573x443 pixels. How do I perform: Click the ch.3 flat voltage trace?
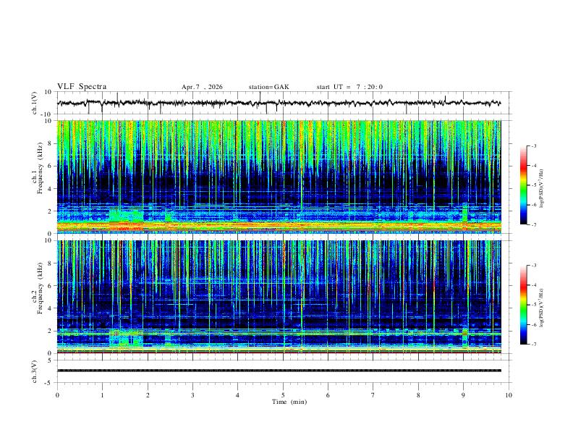[279, 371]
